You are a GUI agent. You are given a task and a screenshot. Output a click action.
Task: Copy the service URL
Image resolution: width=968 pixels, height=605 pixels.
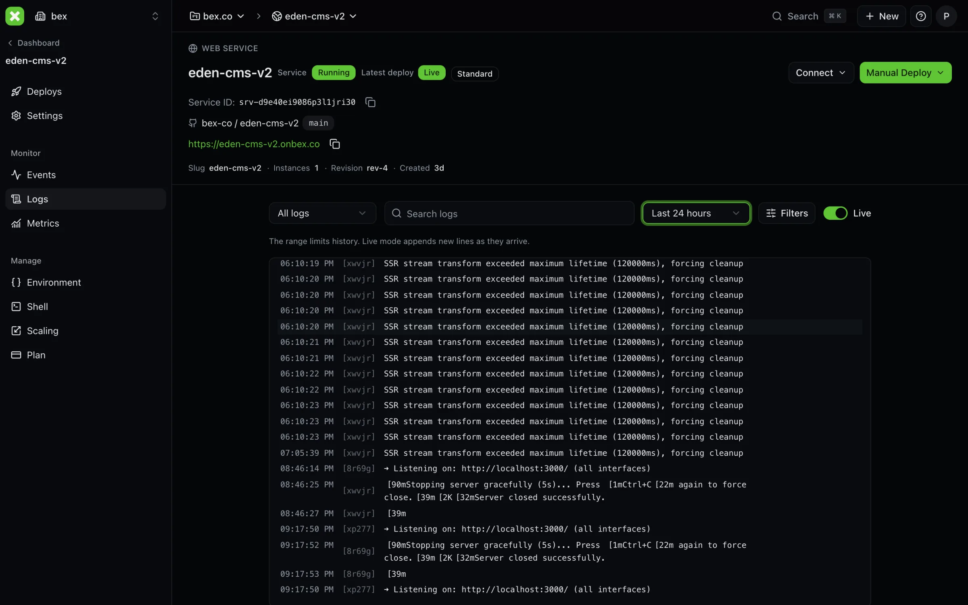click(x=335, y=144)
